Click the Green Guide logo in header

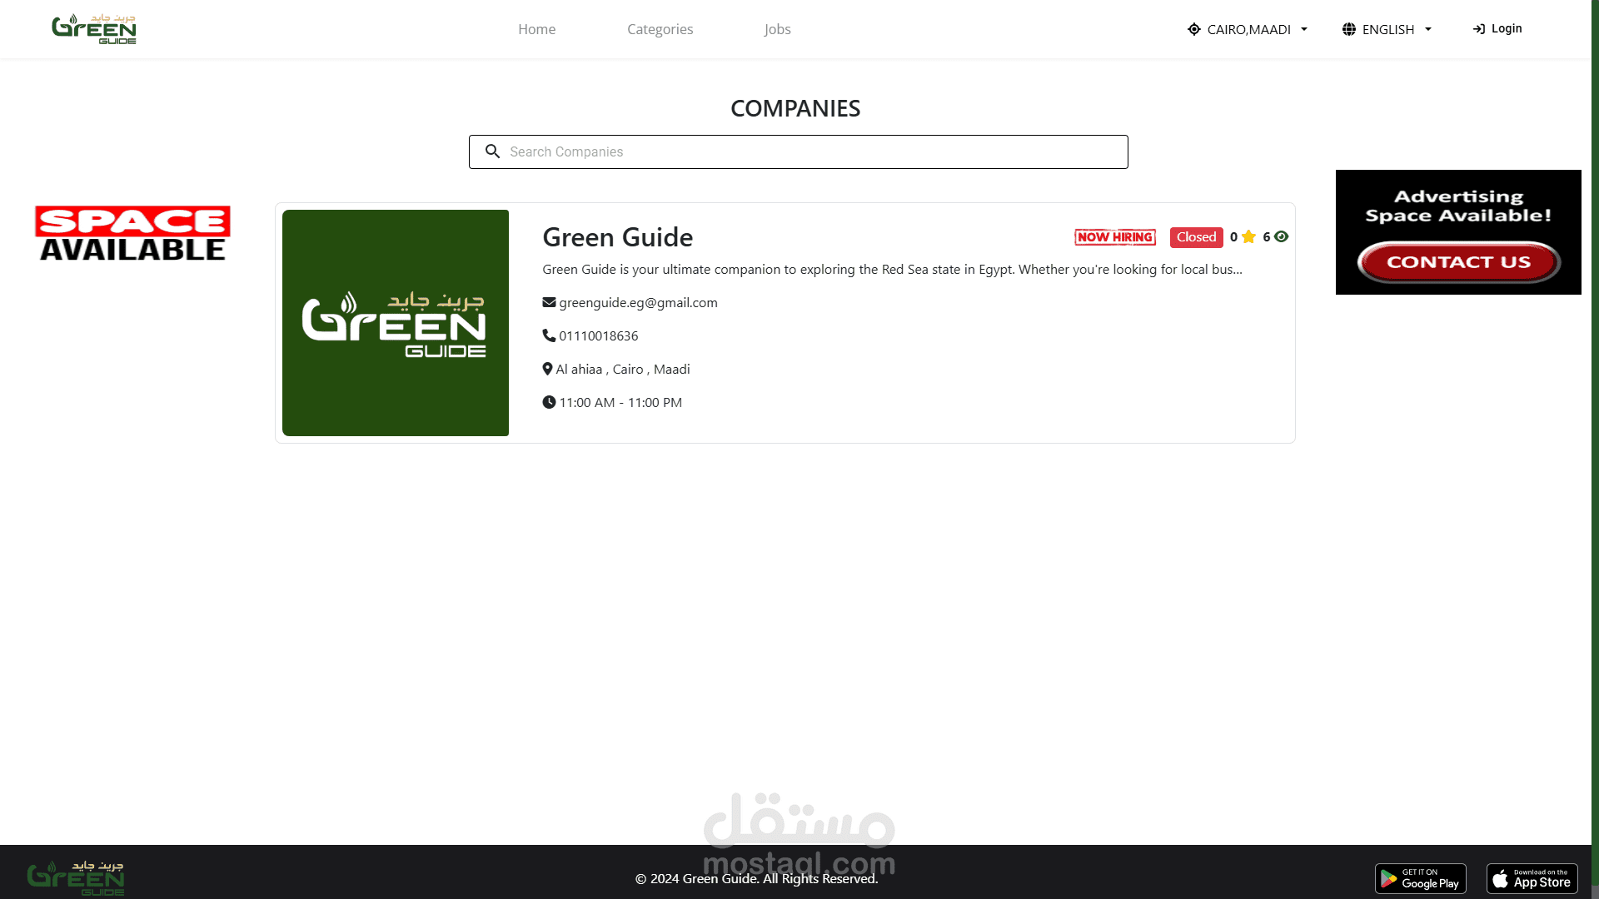[94, 29]
